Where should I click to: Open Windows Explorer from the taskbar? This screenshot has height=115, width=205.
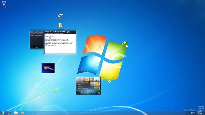(x=16, y=113)
